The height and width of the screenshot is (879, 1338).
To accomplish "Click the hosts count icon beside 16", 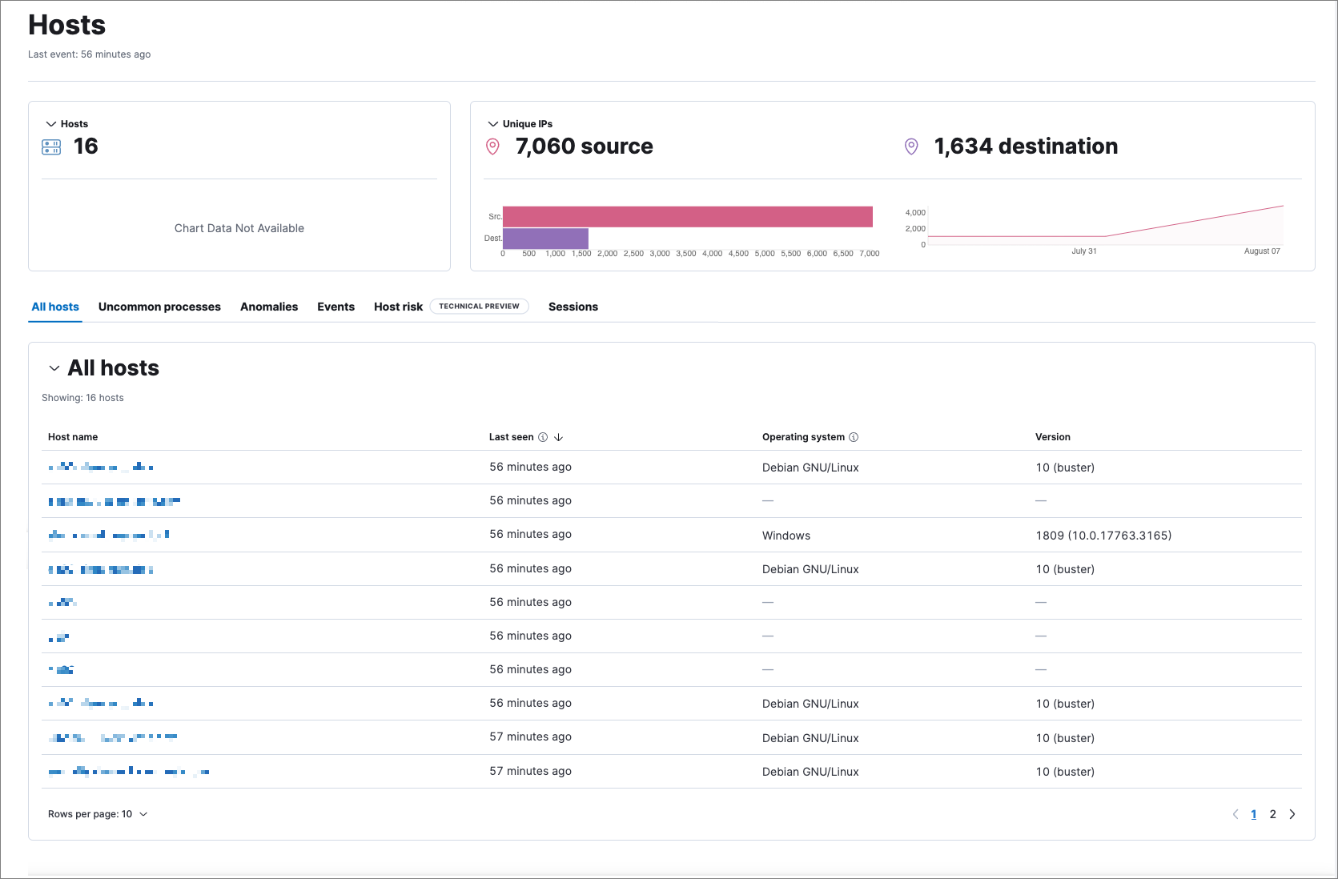I will pyautogui.click(x=50, y=146).
